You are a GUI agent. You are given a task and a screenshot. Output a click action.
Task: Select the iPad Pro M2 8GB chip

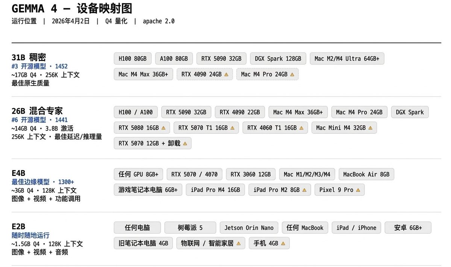point(280,190)
